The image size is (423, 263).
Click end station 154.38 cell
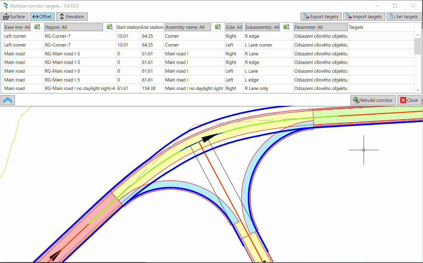(152, 88)
